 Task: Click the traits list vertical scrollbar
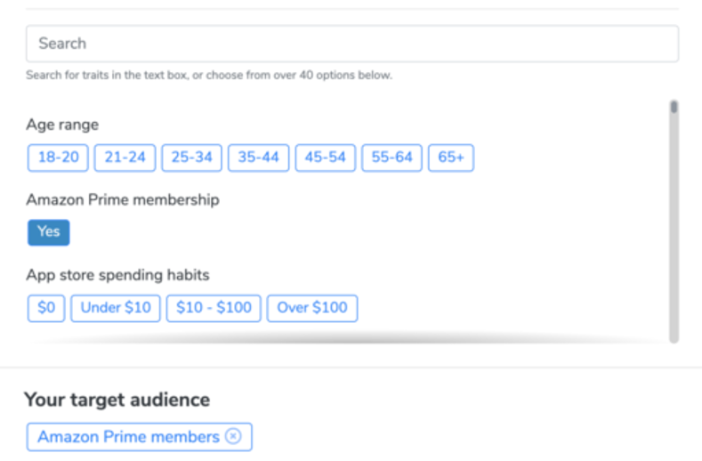tap(674, 222)
